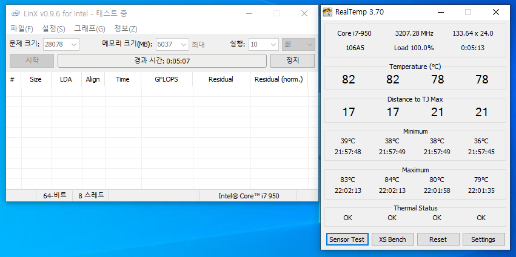This screenshot has height=257, width=516.
Task: Open the 설정(S) menu in LinX
Action: pyautogui.click(x=53, y=29)
